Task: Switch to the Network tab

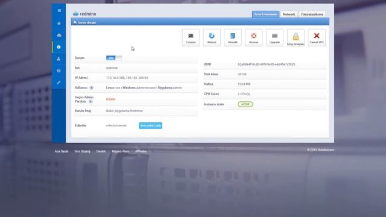Action: point(289,14)
